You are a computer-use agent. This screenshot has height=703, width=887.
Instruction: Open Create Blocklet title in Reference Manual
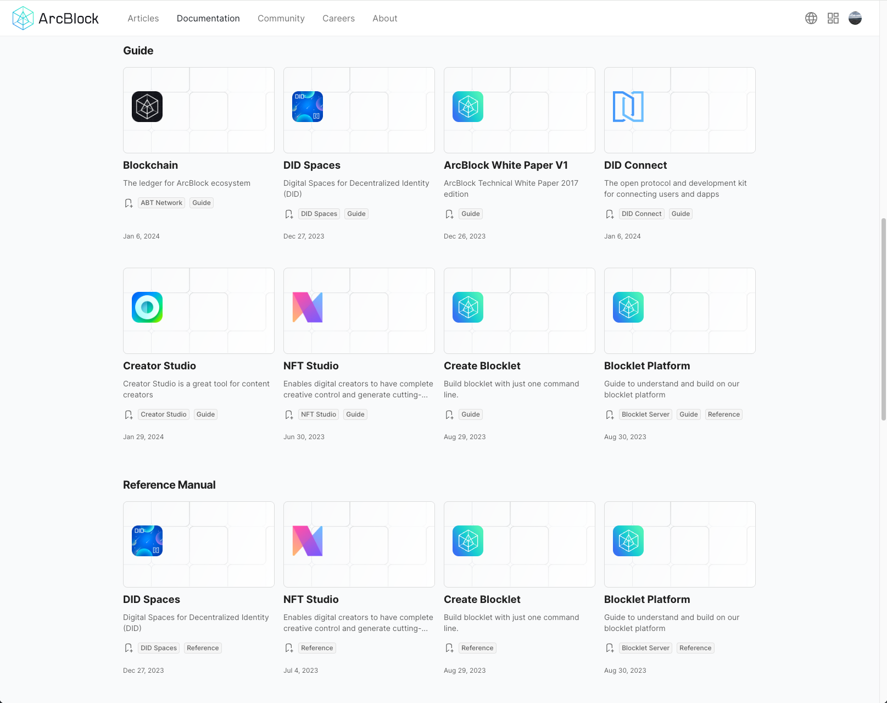tap(482, 600)
